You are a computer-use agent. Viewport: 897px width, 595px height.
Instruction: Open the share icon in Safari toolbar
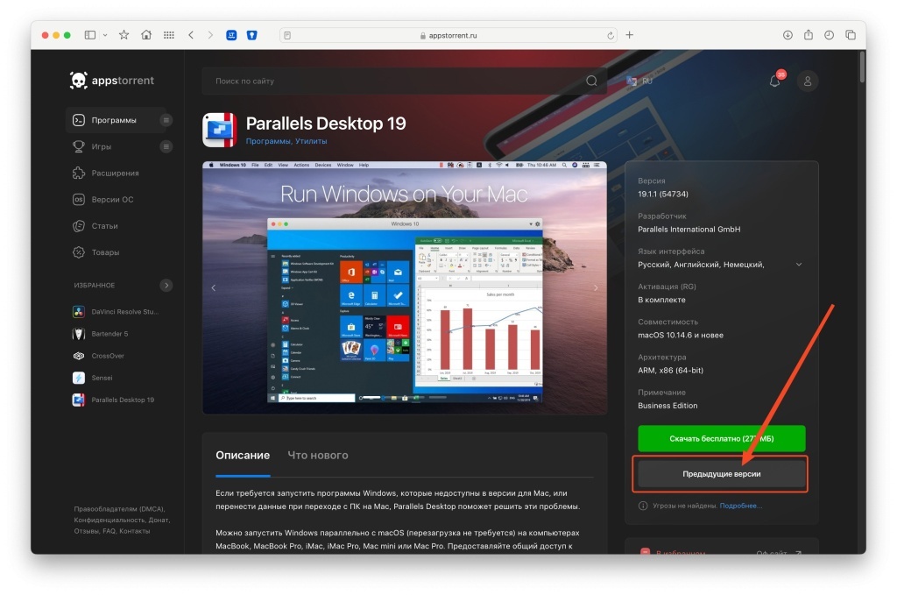pyautogui.click(x=809, y=34)
